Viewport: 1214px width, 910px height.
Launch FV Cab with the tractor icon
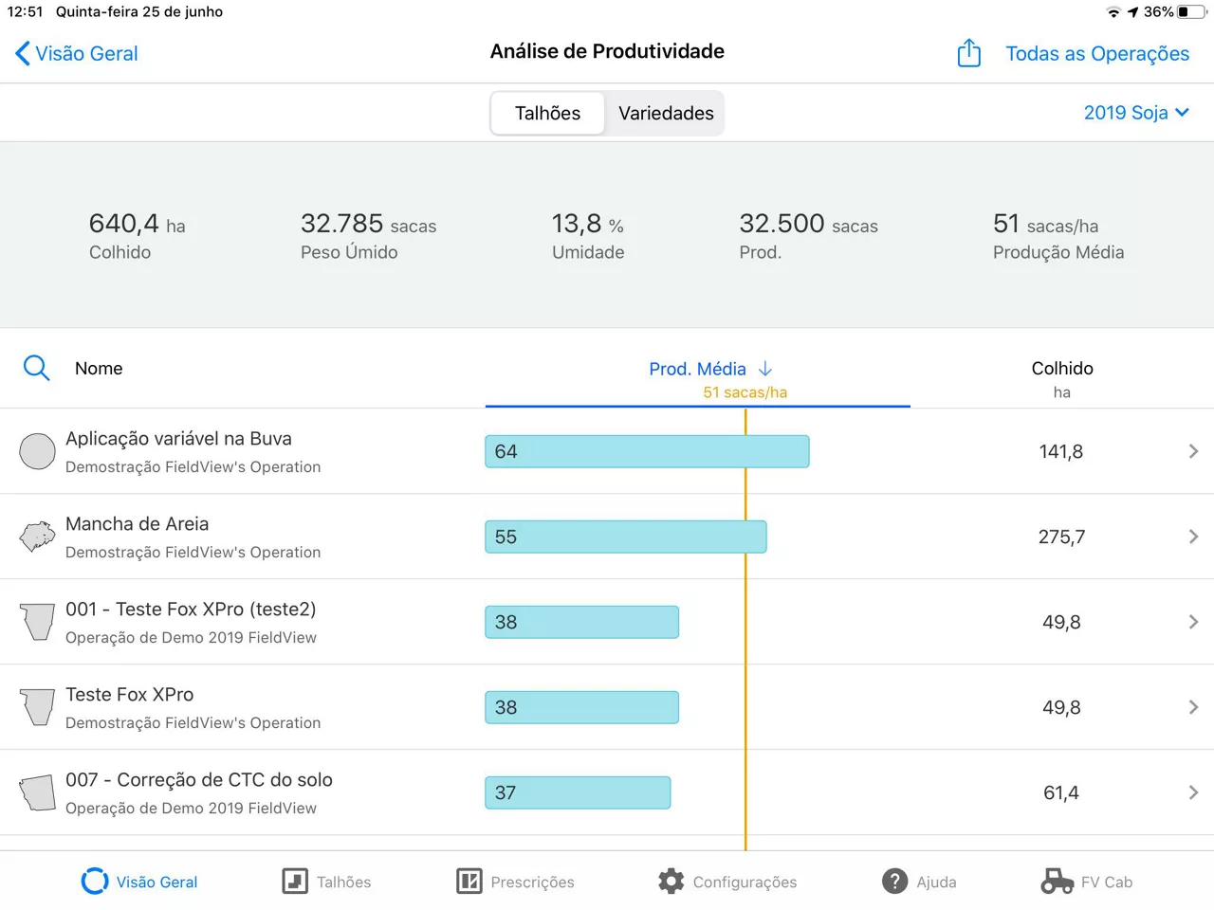[x=1086, y=881]
